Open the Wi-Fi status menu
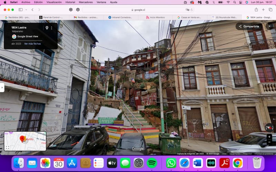Screen dimensions: 276x172 [x=228, y=2]
